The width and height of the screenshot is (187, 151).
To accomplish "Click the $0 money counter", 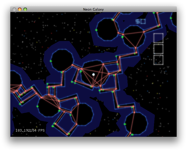I will pos(141,22).
